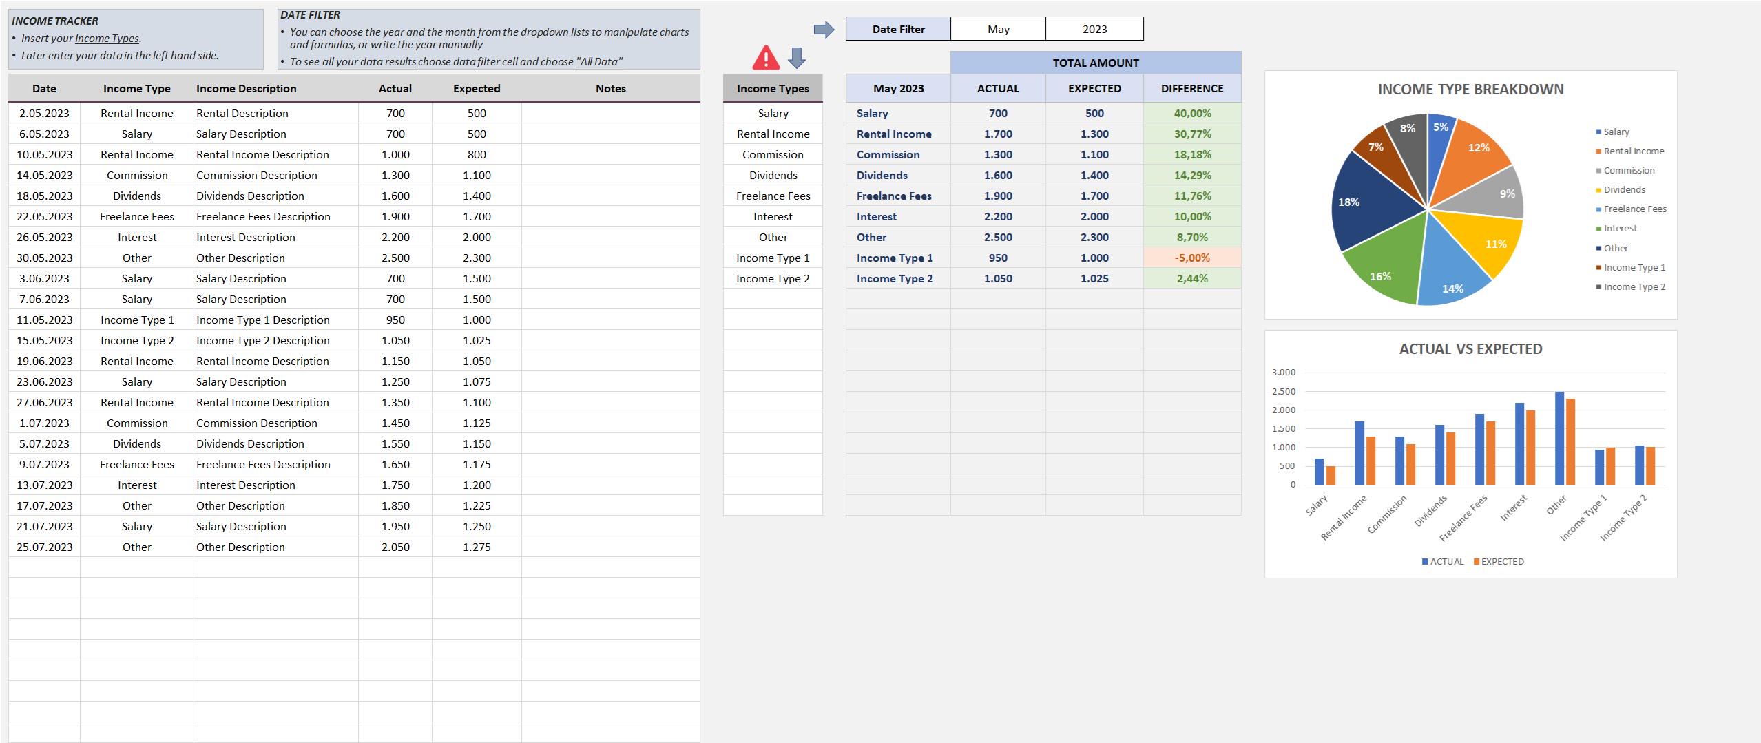Open the month dropdown showing May
1761x743 pixels.
[x=997, y=29]
